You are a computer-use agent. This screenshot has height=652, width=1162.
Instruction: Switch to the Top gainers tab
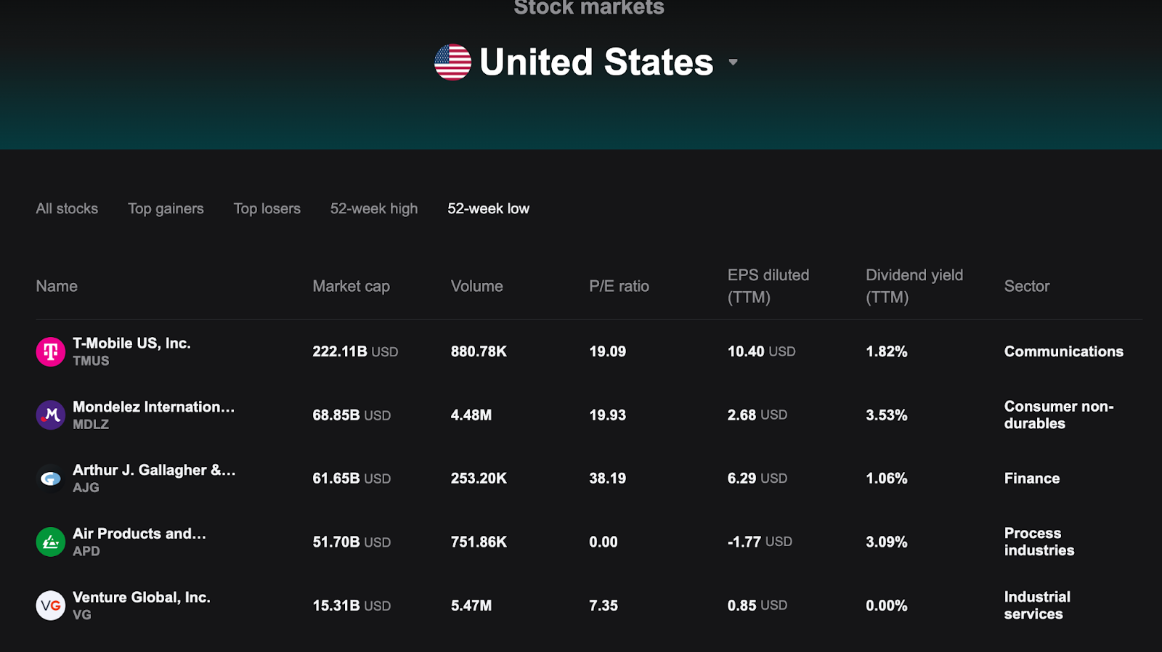[x=166, y=208]
